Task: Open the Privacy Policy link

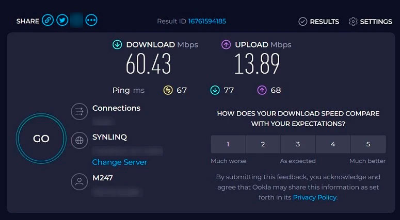Action: (x=314, y=197)
